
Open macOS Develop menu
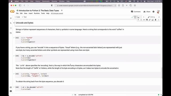pos(54,1)
